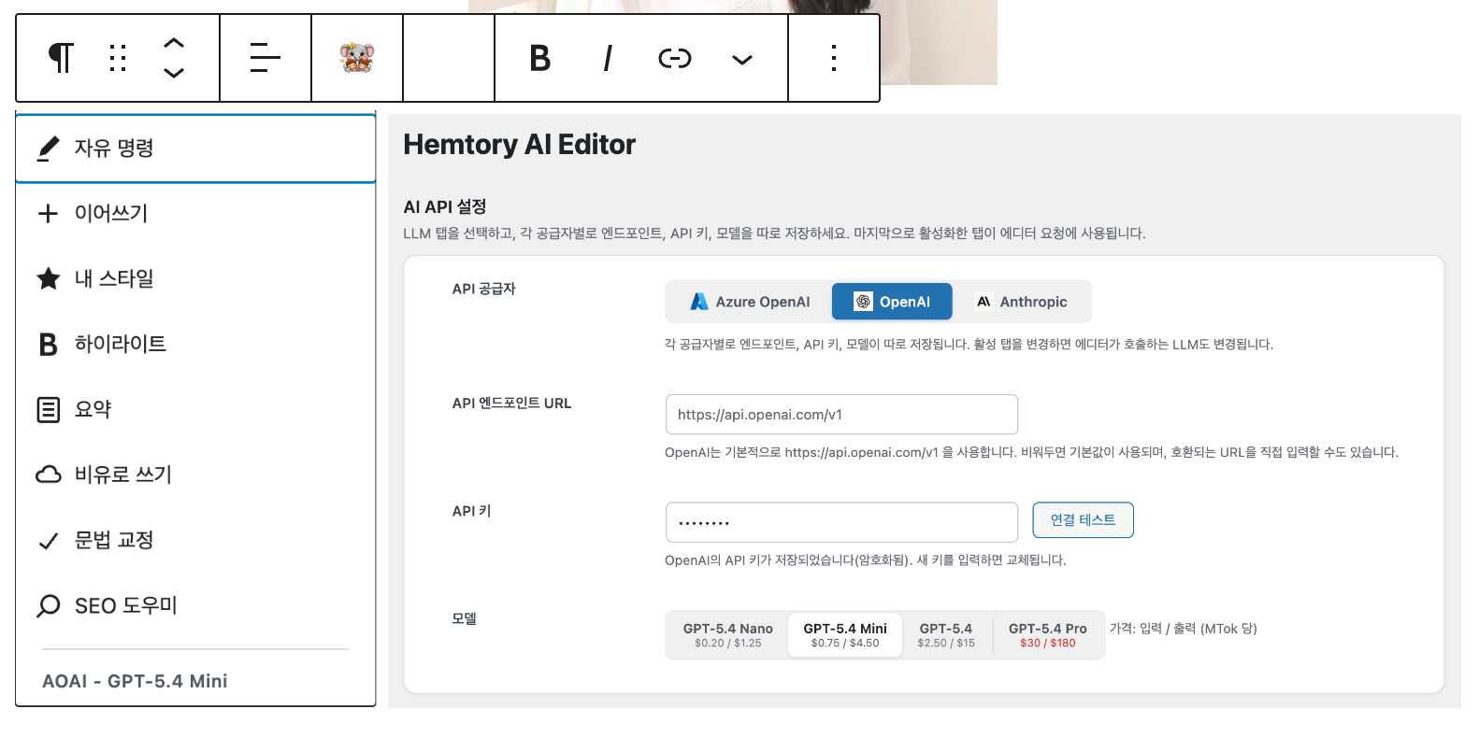Click the AI API 설정 section title
The image size is (1479, 751).
pos(445,206)
